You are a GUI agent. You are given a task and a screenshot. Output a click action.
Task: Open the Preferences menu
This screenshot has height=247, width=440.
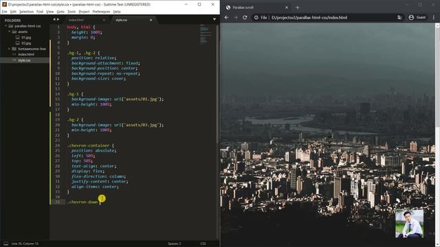coord(101,12)
